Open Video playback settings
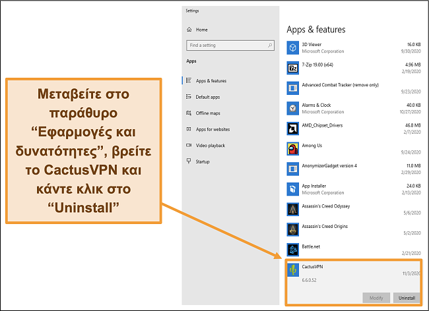 (211, 145)
